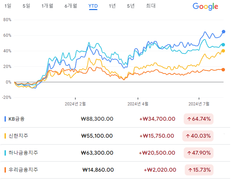Click 신한지주 yellow endpoint dot

click(x=223, y=51)
